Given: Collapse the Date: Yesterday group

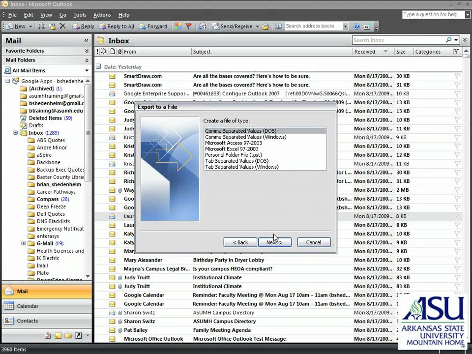Looking at the screenshot, I should pos(98,66).
